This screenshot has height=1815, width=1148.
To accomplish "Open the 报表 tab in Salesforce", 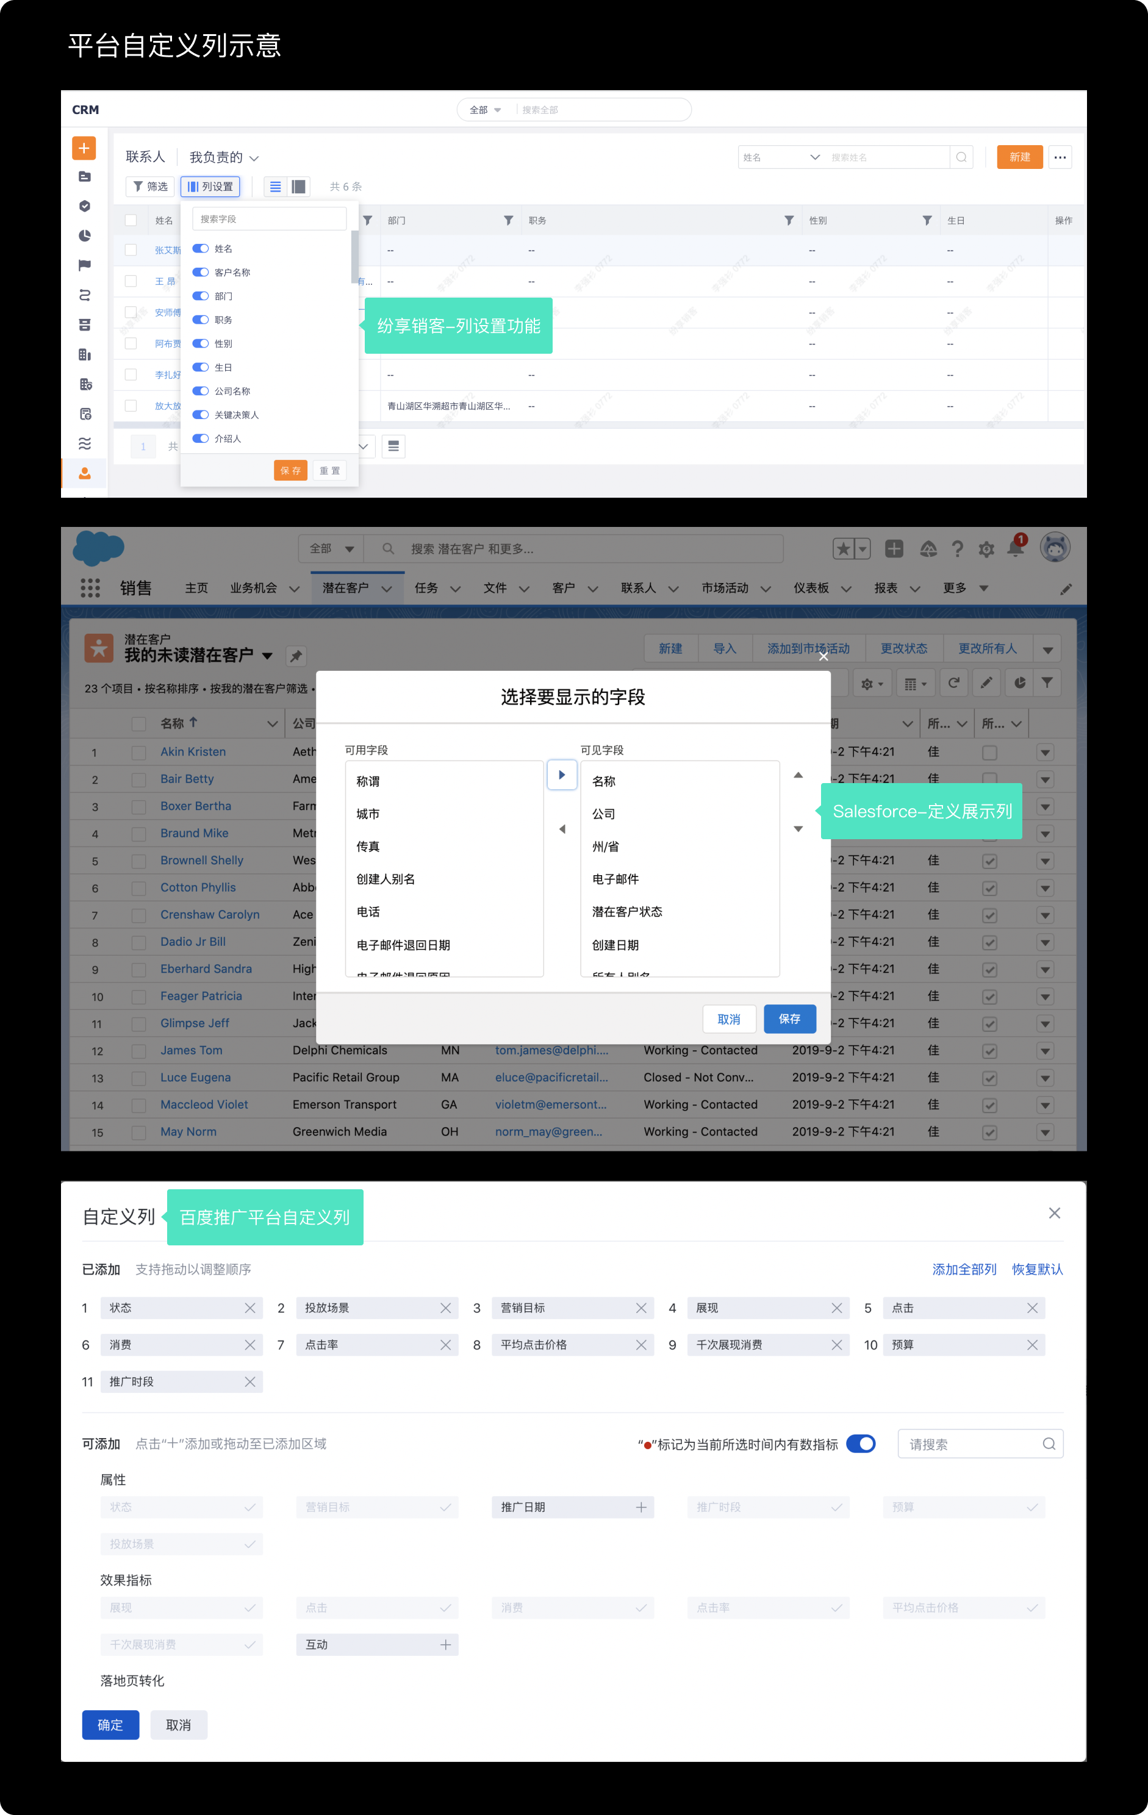I will [886, 588].
